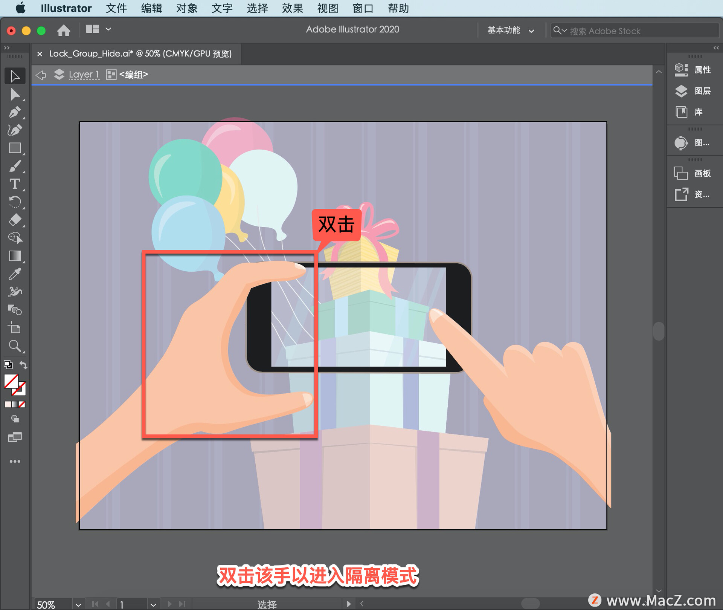Toggle draw mode at toolbar bottom

click(15, 418)
